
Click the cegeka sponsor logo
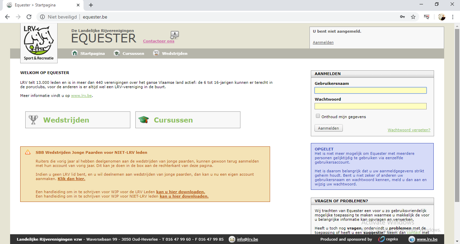[388, 239]
